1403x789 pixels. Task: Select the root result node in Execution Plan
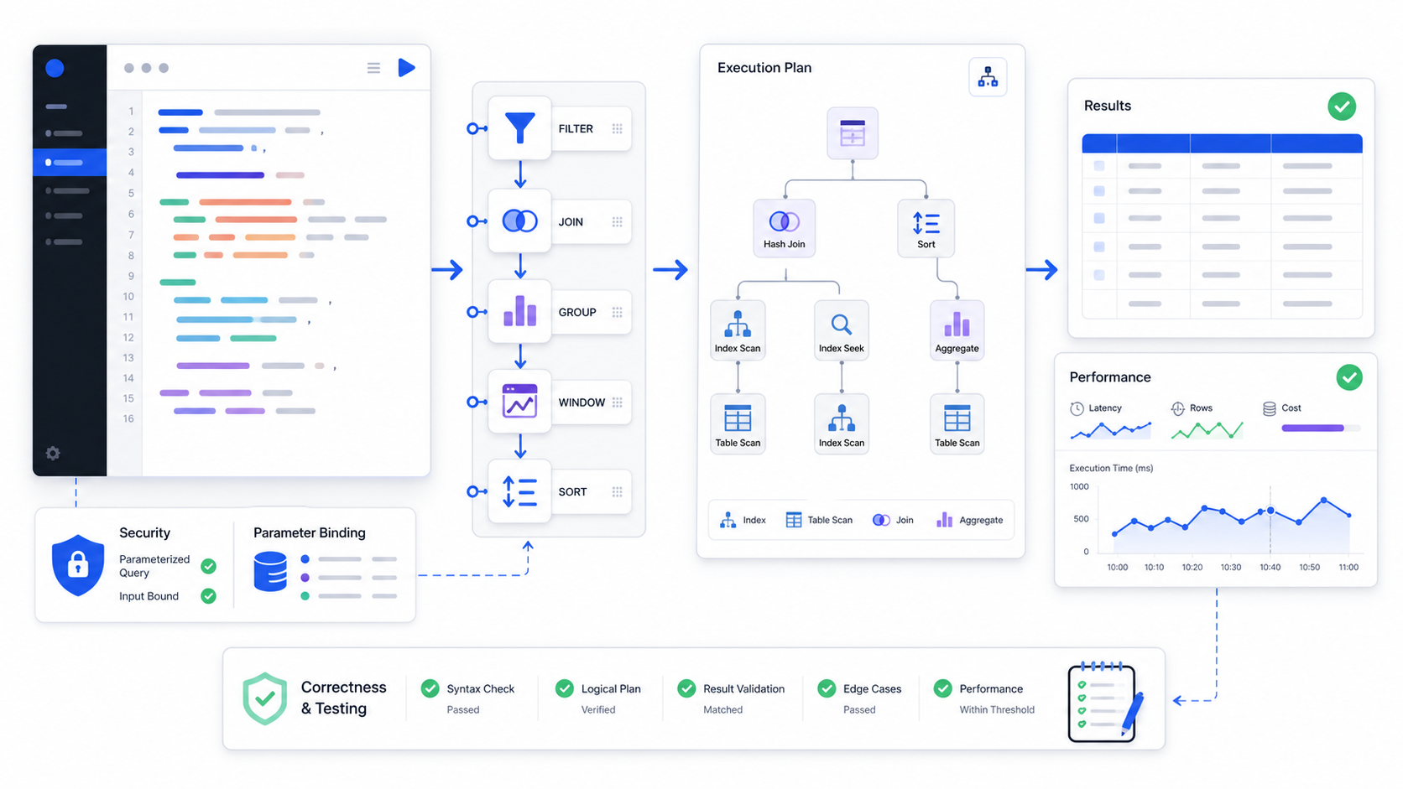853,132
